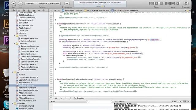Click StreetForceCopChase in the jump bar
The height and width of the screenshot is (110, 196).
(x=72, y=10)
